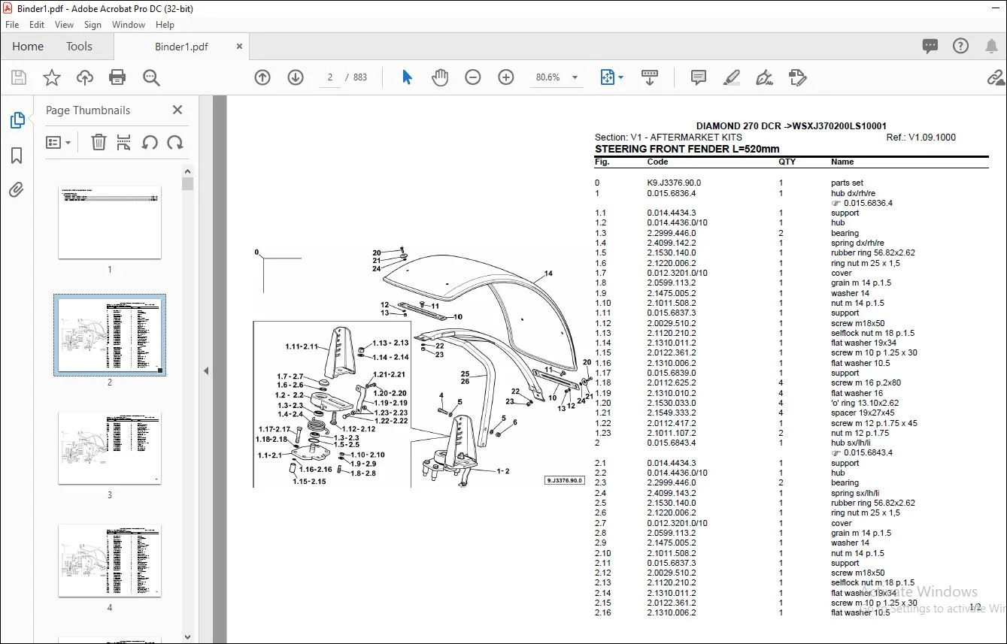Toggle the Page Thumbnails sidebar panel
Image resolution: width=1007 pixels, height=644 pixels.
pos(17,120)
